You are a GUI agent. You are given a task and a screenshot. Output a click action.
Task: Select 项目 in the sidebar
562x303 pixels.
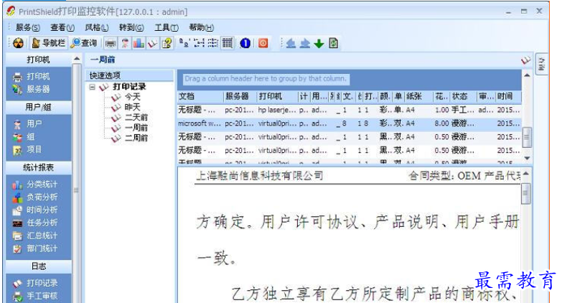pos(28,149)
